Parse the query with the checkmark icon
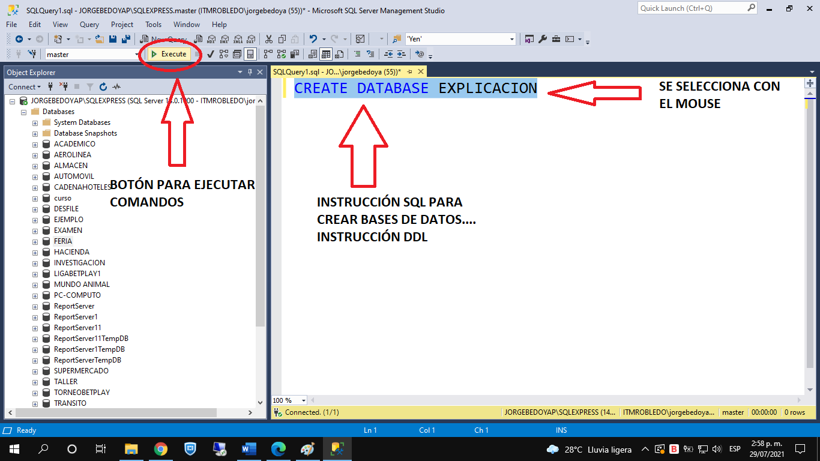Viewport: 820px width, 461px height. tap(211, 54)
